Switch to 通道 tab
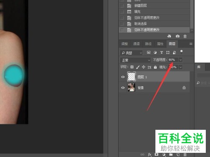Screen dimensions: 210x157 click(136, 44)
